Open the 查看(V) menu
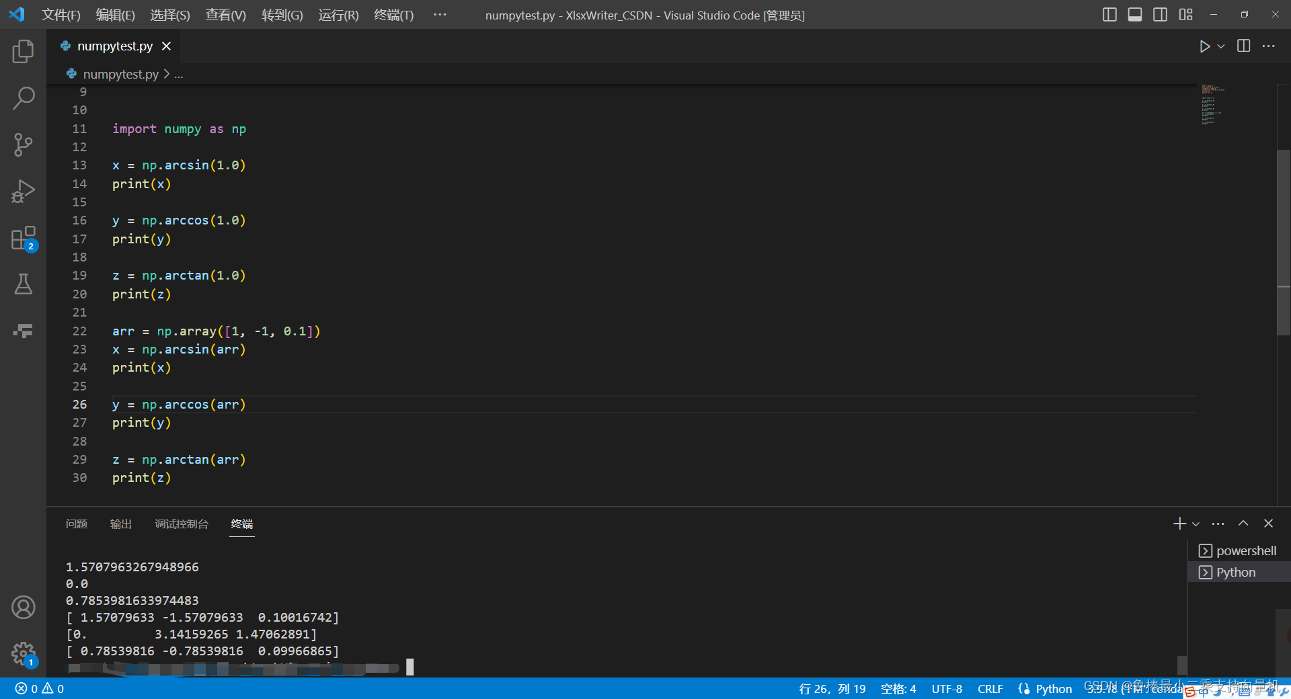The width and height of the screenshot is (1291, 699). pyautogui.click(x=225, y=15)
